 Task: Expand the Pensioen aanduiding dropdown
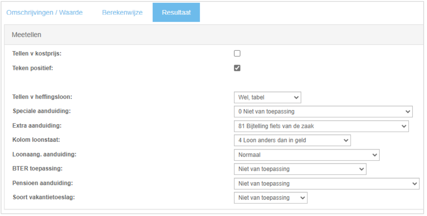click(327, 184)
